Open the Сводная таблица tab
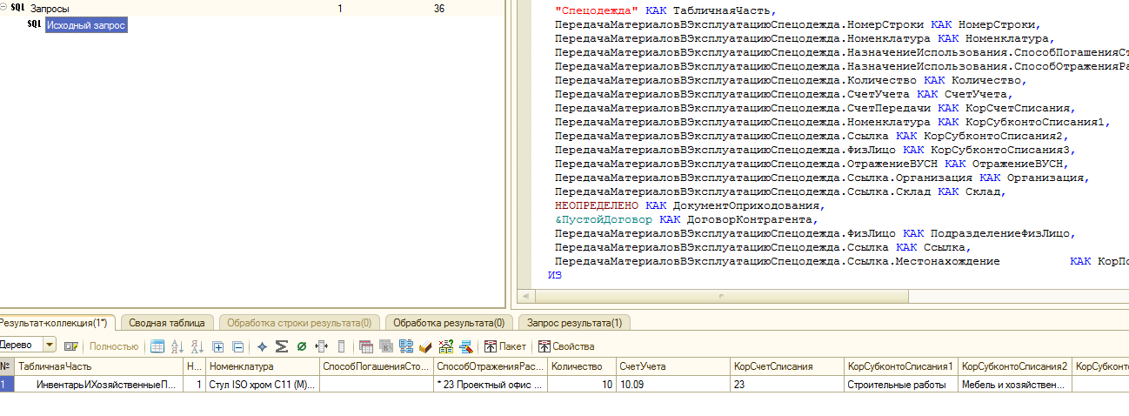This screenshot has width=1129, height=416. pos(166,323)
